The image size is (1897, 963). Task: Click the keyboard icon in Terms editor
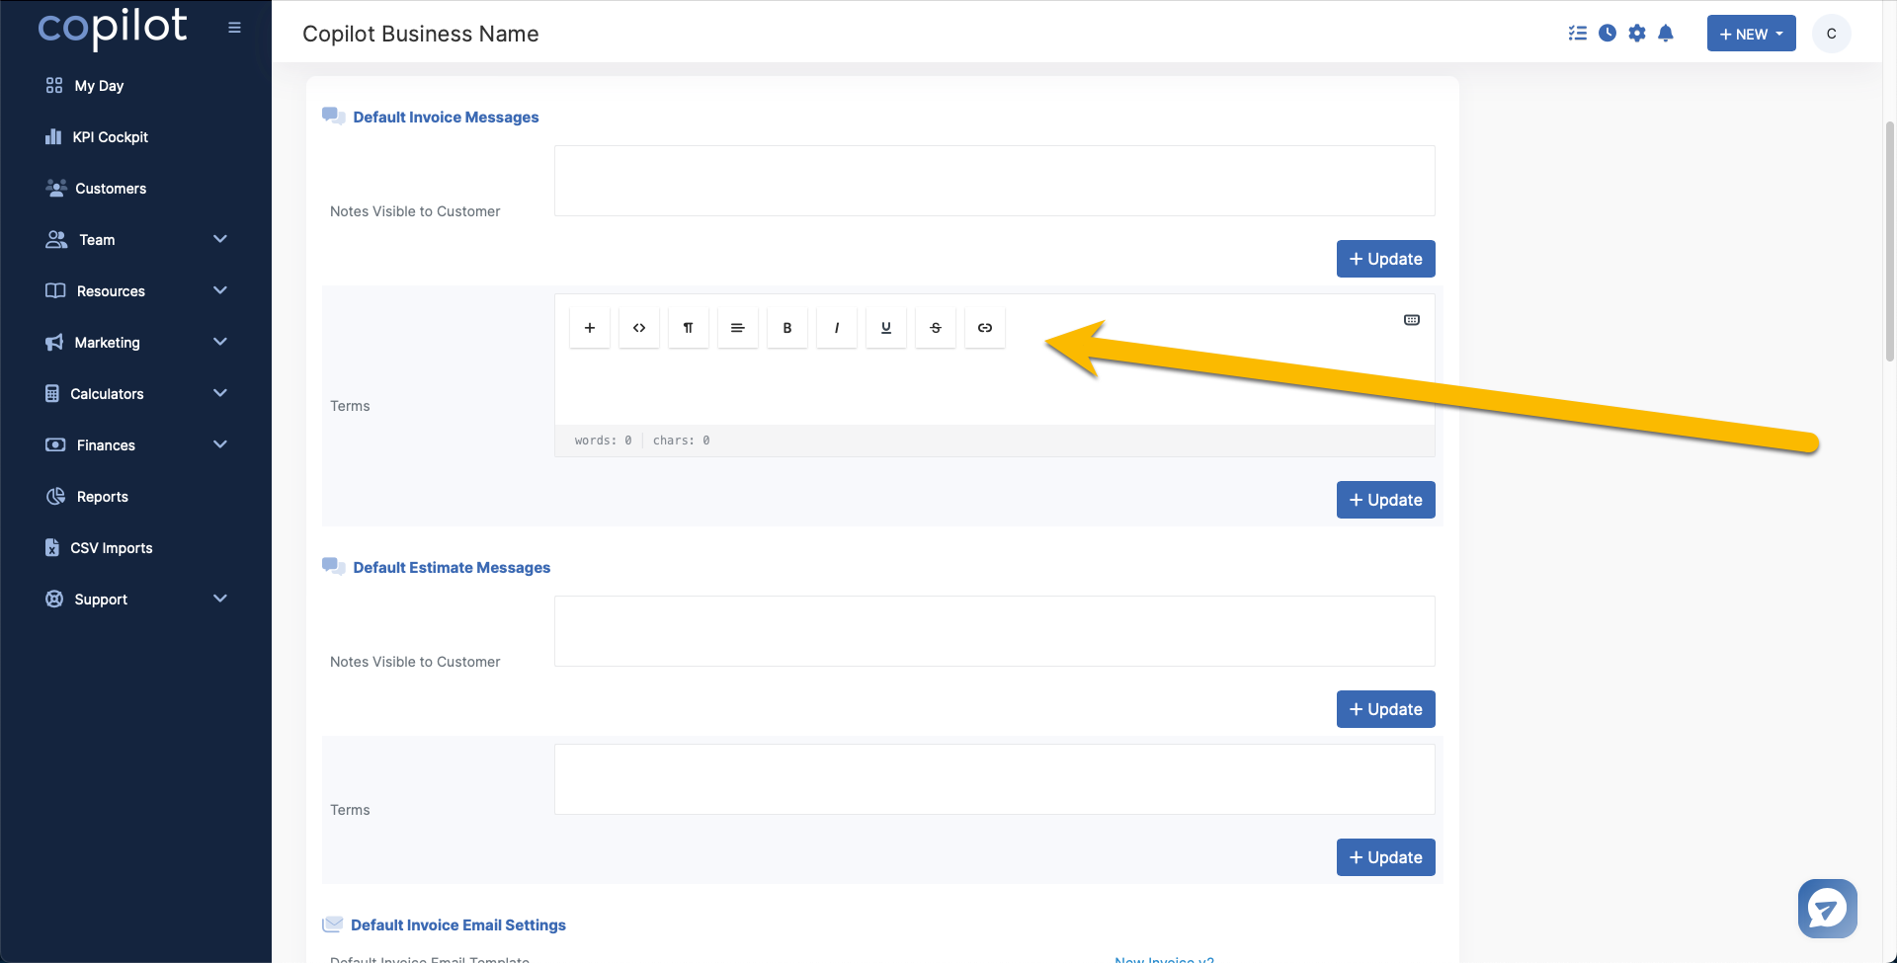pos(1412,320)
